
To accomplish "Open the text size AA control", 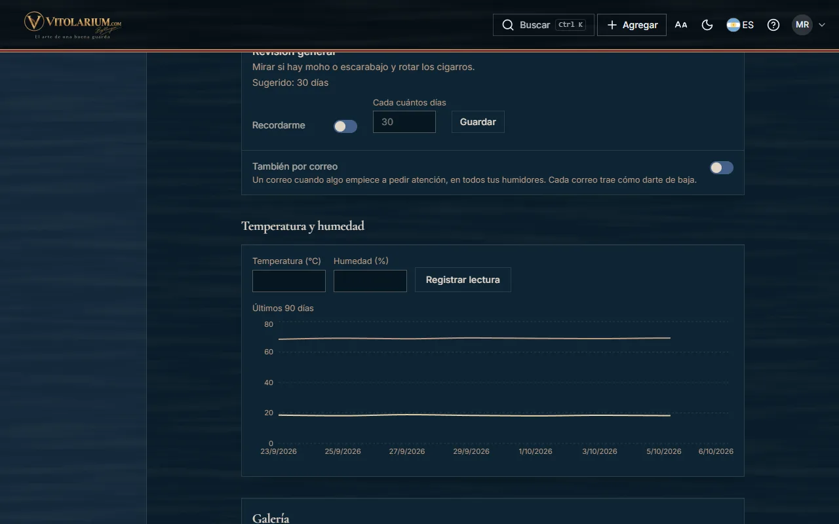I will coord(681,25).
